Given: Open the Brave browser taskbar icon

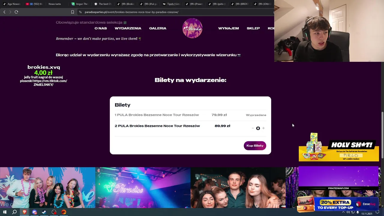Looking at the screenshot, I should tap(25, 212).
